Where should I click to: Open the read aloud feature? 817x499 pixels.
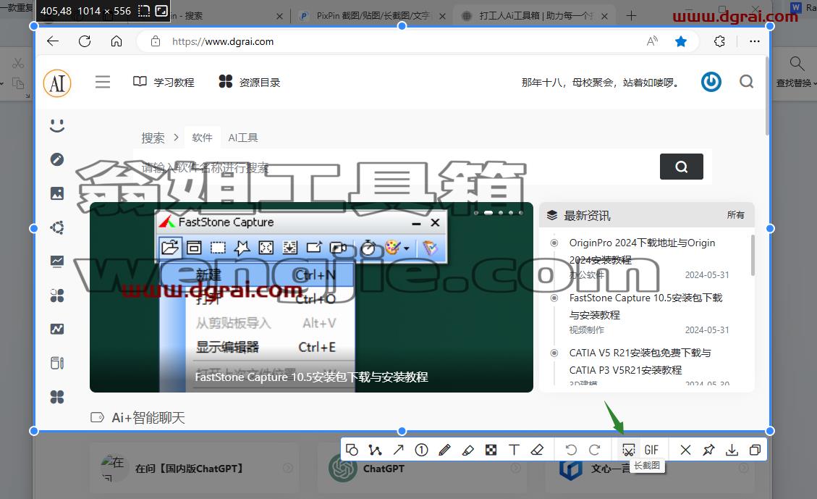[652, 41]
